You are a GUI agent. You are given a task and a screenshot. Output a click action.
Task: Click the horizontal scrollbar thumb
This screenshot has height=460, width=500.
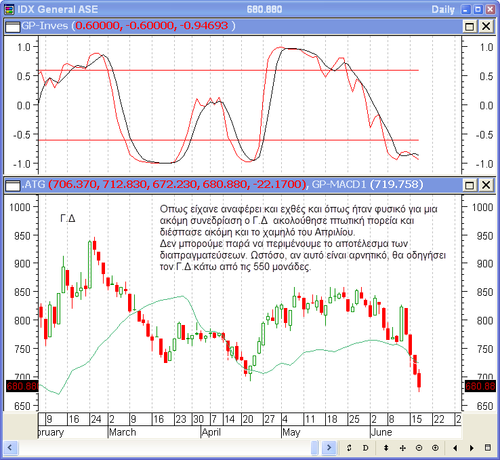(x=314, y=448)
